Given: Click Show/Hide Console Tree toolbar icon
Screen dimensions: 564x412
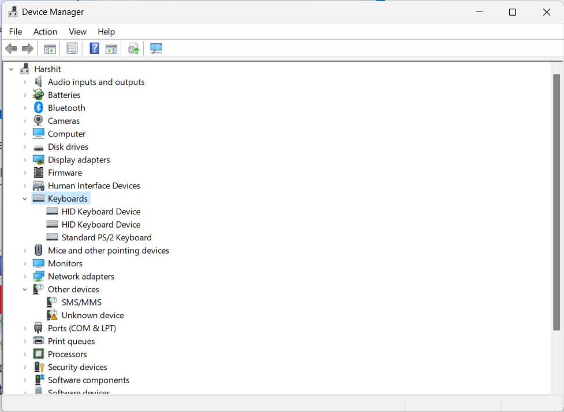Looking at the screenshot, I should pyautogui.click(x=50, y=49).
